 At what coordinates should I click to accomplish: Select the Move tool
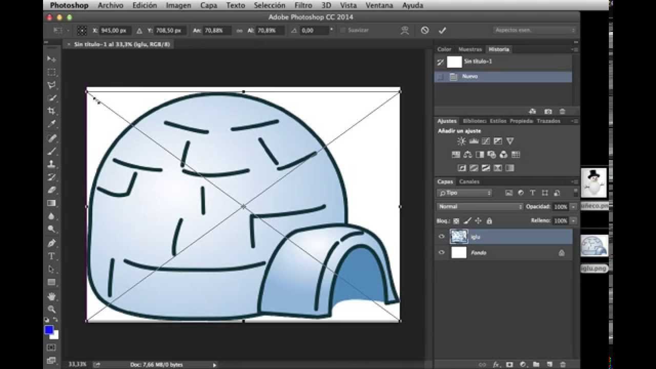pyautogui.click(x=51, y=59)
